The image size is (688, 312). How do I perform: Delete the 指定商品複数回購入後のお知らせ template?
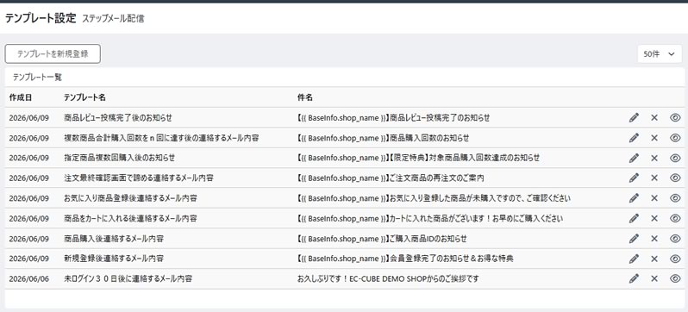[654, 158]
